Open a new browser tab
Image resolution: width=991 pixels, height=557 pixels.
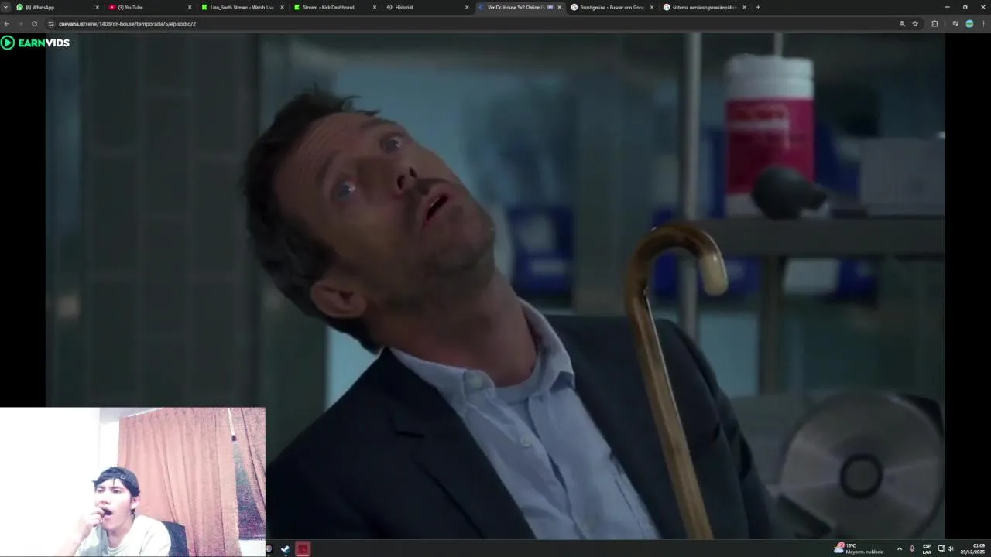pos(758,7)
